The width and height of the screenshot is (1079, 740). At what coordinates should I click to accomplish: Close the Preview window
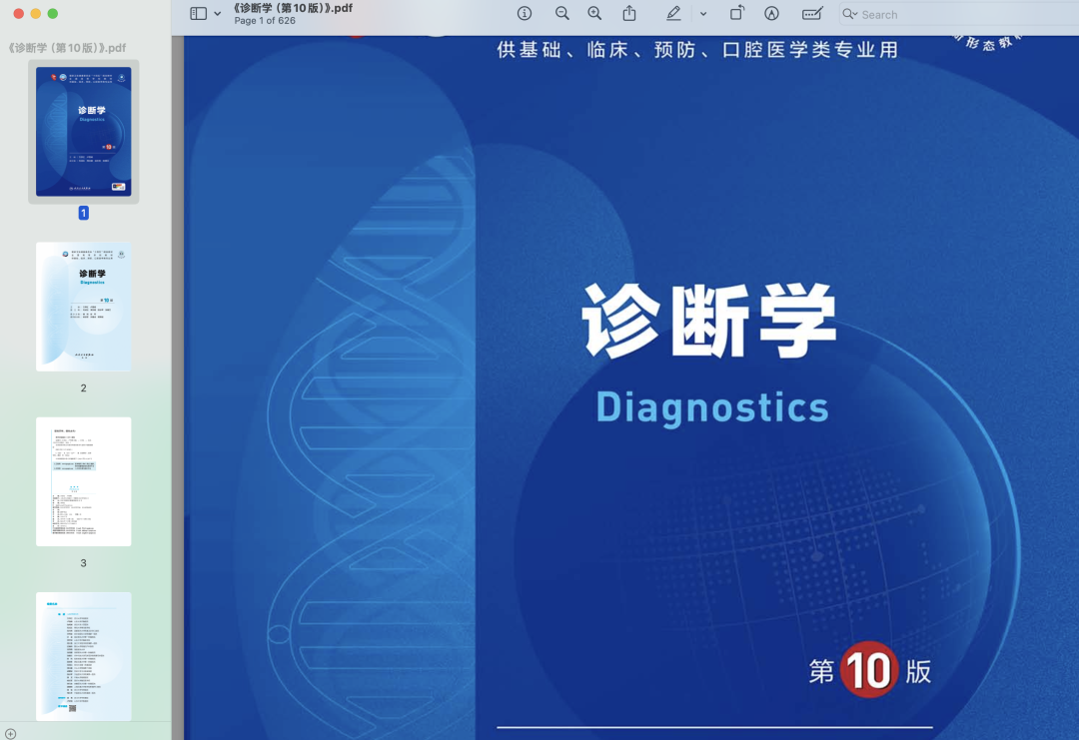[19, 13]
